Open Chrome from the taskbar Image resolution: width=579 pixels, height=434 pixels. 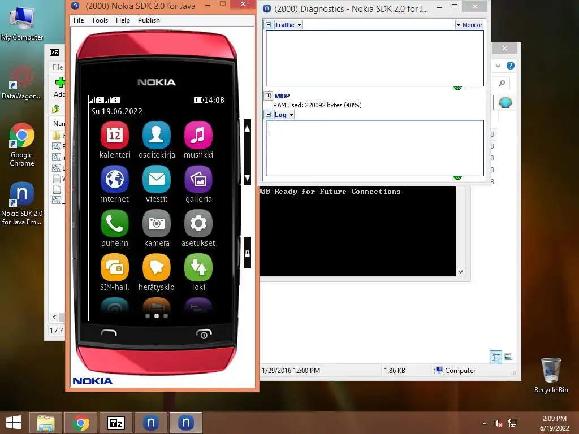point(81,423)
